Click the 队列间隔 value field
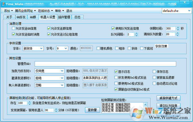This screenshot has width=193, height=122. pyautogui.click(x=131, y=34)
